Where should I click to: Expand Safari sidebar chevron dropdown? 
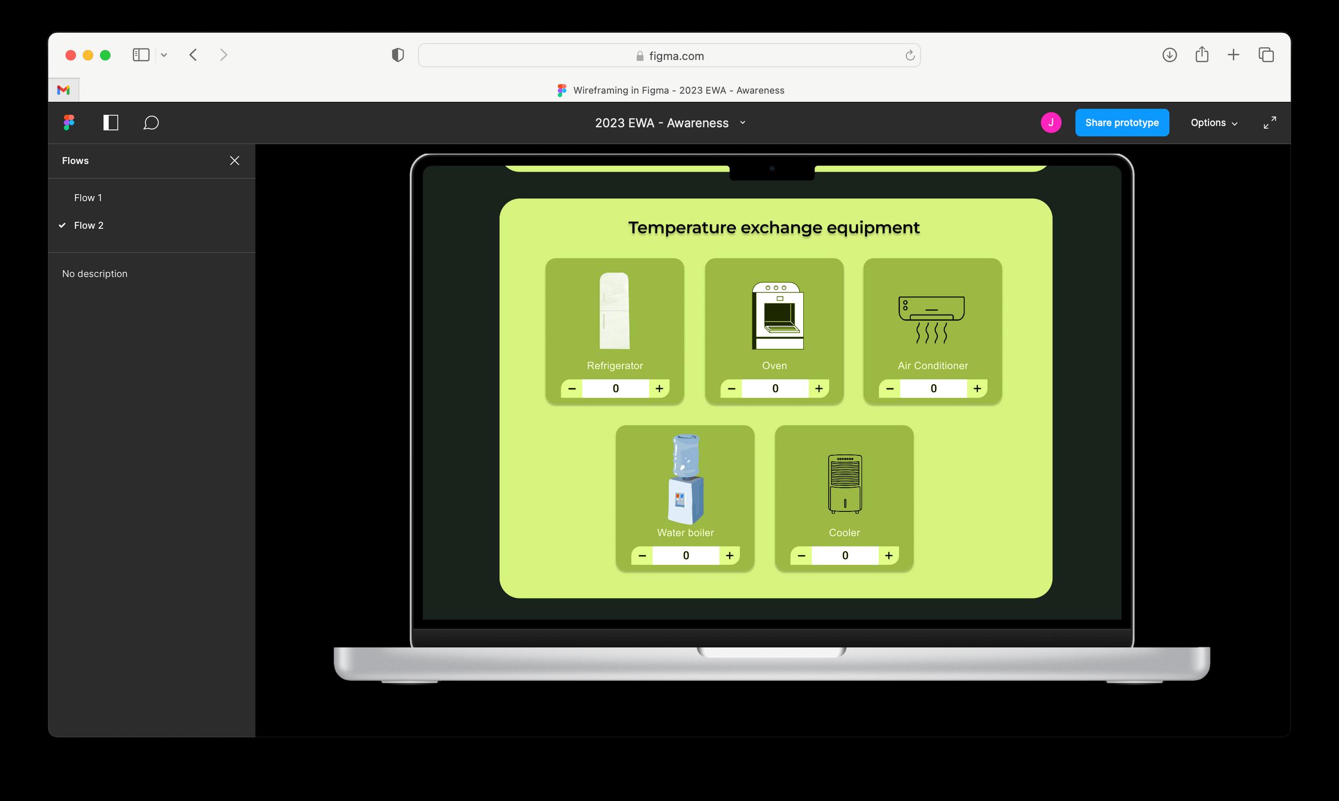164,55
